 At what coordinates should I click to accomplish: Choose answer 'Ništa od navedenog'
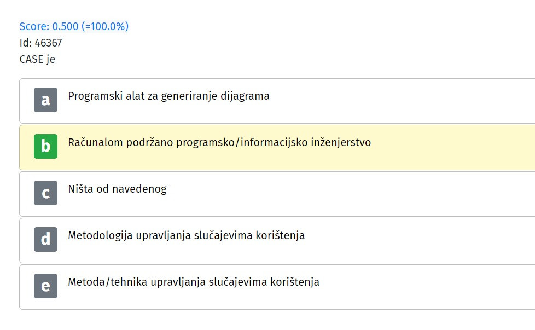[118, 189]
